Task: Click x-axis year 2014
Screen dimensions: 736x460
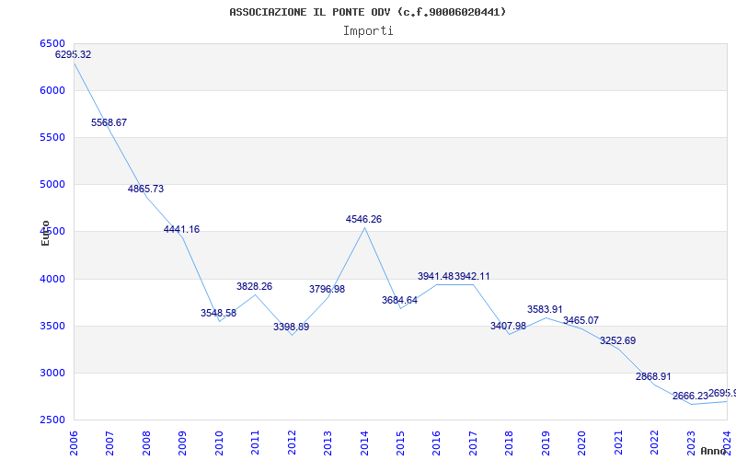Action: tap(364, 443)
